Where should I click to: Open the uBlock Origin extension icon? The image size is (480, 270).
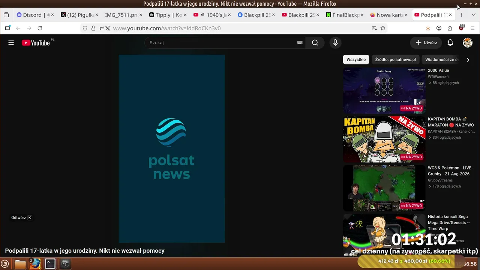tap(461, 28)
